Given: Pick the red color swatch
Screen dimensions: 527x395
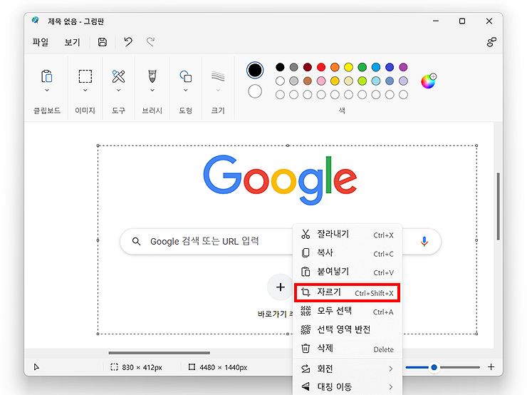Looking at the screenshot, I should coord(321,67).
